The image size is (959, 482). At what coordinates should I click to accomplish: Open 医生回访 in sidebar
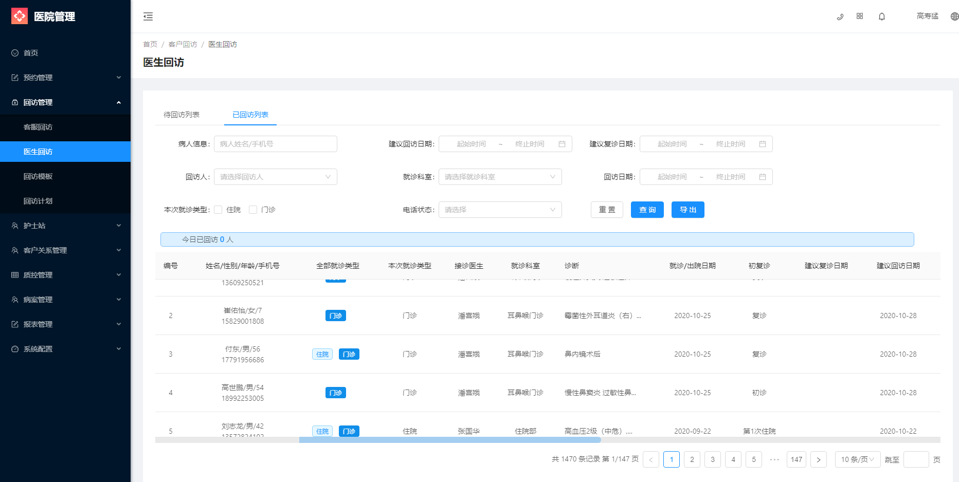[65, 152]
